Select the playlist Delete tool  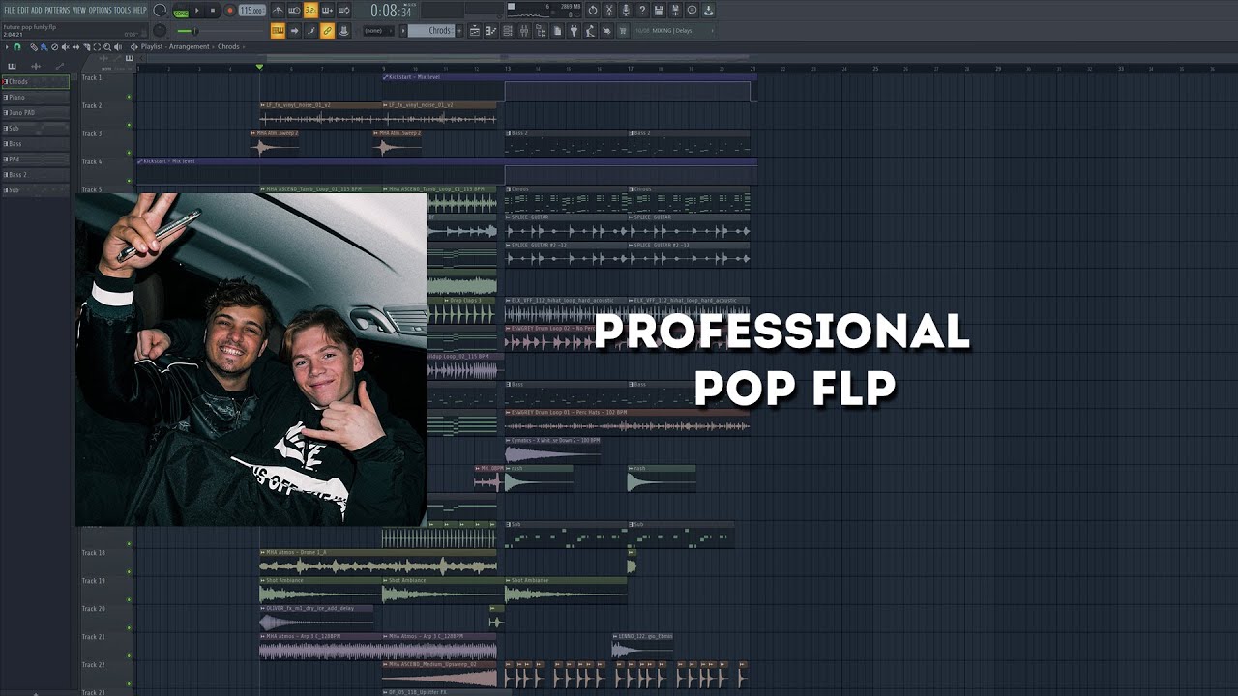click(x=54, y=46)
